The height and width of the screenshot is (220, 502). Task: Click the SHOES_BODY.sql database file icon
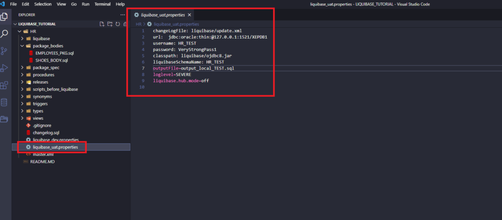tap(31, 60)
